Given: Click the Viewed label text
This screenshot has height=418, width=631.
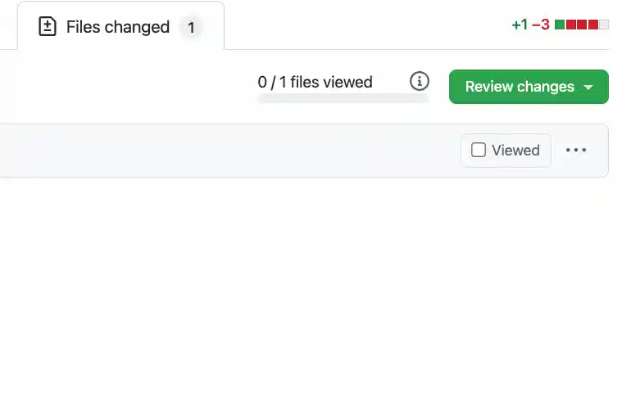Looking at the screenshot, I should tap(515, 151).
